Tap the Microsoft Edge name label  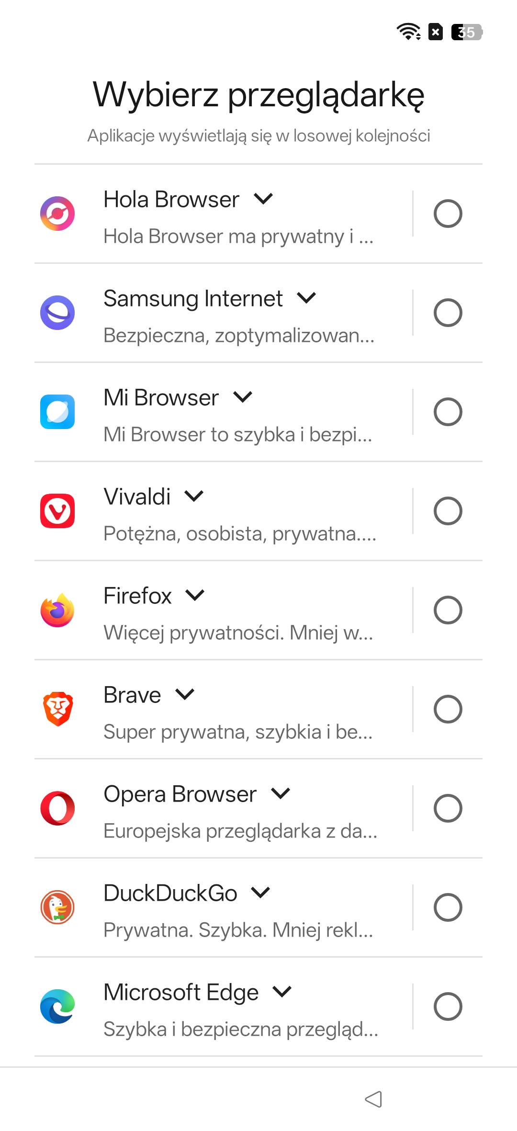pyautogui.click(x=181, y=992)
